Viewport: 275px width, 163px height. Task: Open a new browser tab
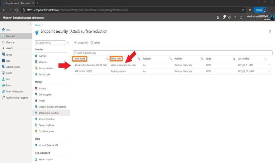[37, 3]
